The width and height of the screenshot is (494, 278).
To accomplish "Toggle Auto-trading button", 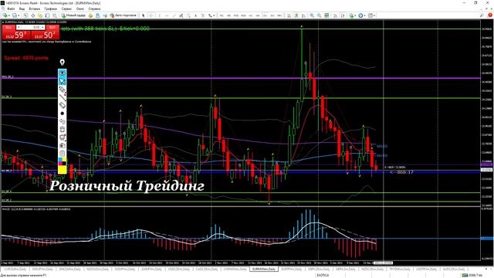I will coord(123,15).
